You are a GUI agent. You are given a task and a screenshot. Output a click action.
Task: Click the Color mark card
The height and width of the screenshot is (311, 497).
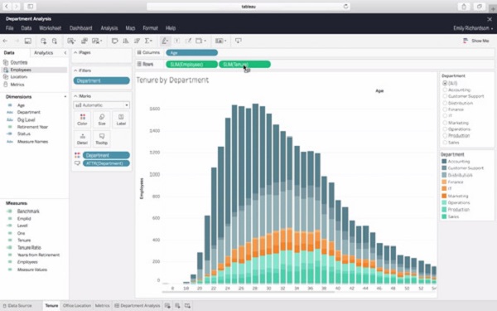tap(82, 119)
